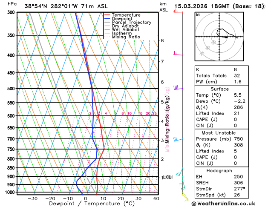The height and width of the screenshot is (207, 268).
Task: Click the SREH value 306
Action: point(239,183)
